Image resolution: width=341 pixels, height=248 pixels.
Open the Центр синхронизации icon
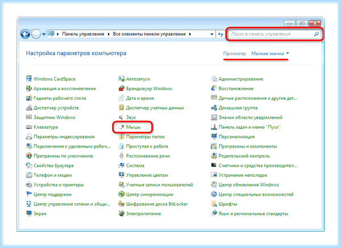[121, 194]
